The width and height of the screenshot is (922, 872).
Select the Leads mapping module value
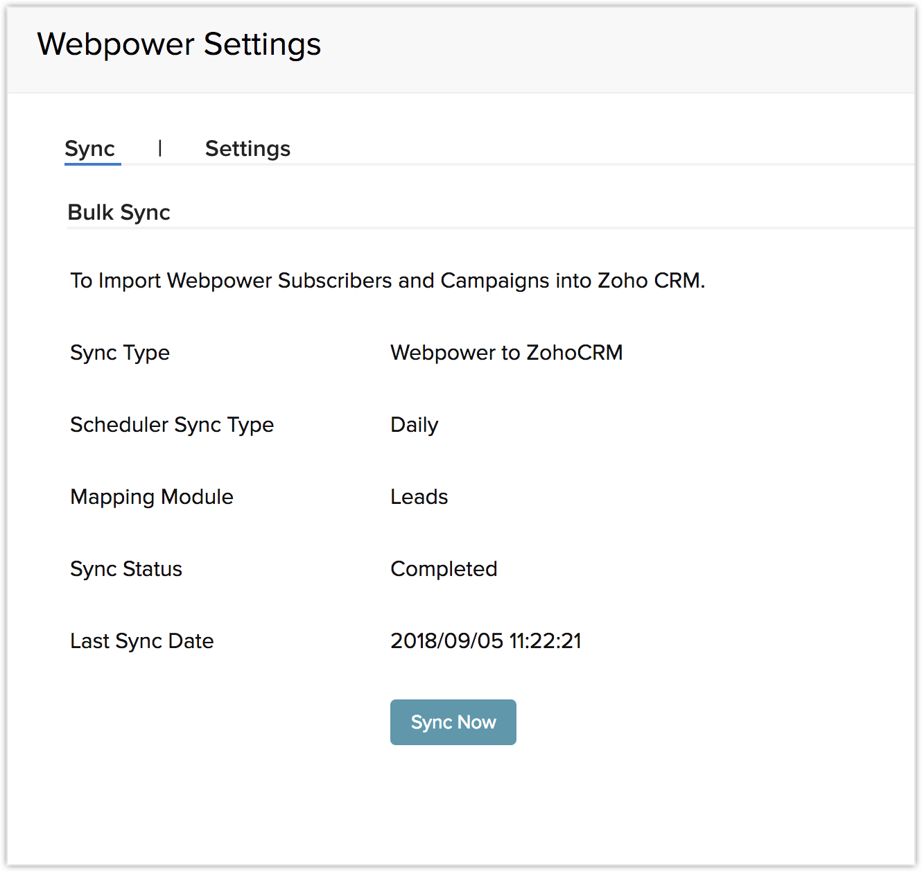419,497
